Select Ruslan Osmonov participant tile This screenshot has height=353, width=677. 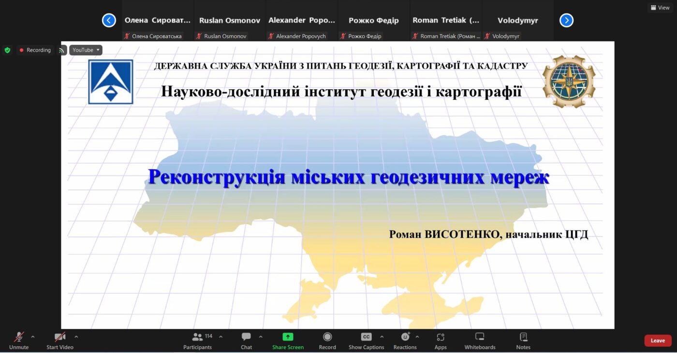coord(230,20)
